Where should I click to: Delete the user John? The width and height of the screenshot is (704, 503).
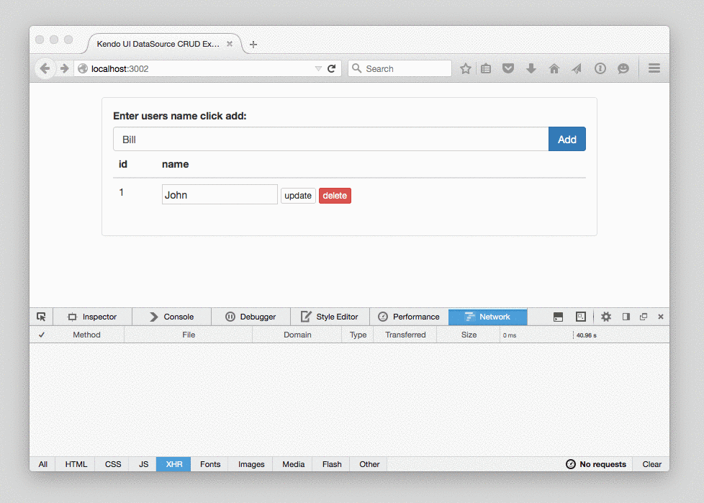click(335, 195)
